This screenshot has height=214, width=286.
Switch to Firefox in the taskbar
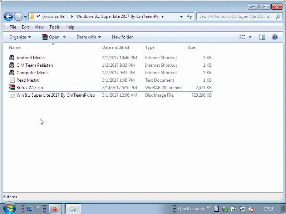(x=55, y=209)
